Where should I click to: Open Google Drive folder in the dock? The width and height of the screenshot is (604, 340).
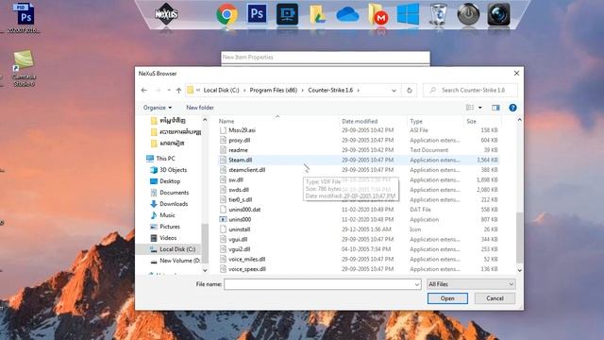317,15
